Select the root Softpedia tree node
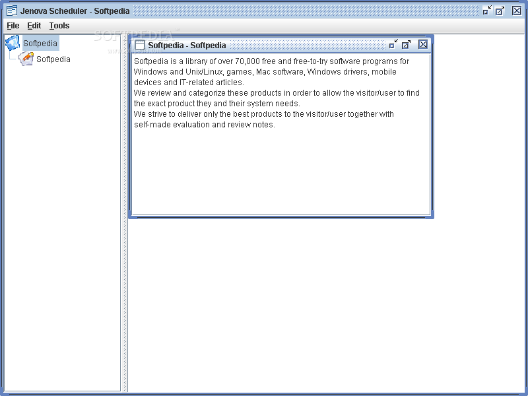Image resolution: width=528 pixels, height=396 pixels. point(40,43)
